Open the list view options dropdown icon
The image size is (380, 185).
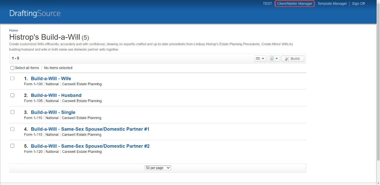point(260,59)
